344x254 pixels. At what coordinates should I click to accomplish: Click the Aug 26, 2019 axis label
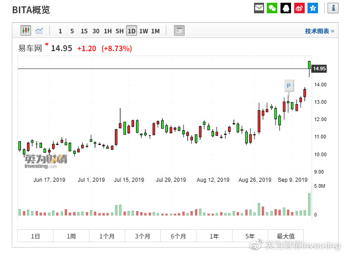pyautogui.click(x=255, y=180)
